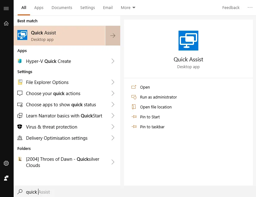The height and width of the screenshot is (197, 256).
Task: Expand the Hyper-V Quick Create chevron
Action: pyautogui.click(x=113, y=61)
